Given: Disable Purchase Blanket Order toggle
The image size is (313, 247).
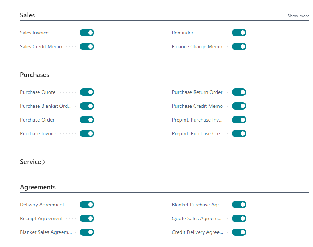Looking at the screenshot, I should pos(87,106).
